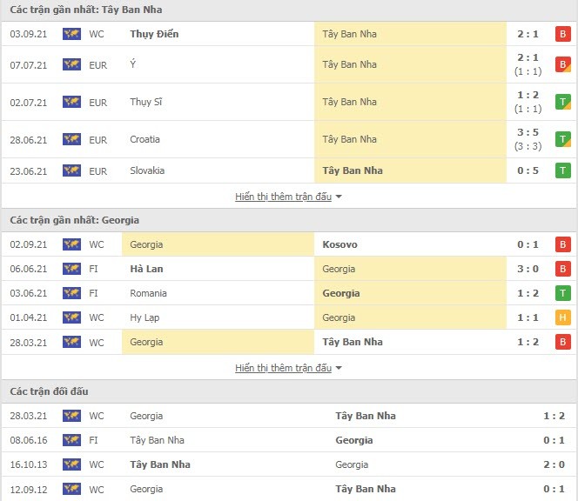Viewport: 578px width, 501px height.
Task: Open the 16.10.13 Tây Ban Nha vs Georgia match
Action: click(x=289, y=464)
